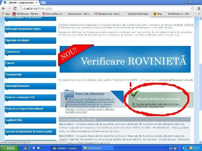Click the Windows Start button
The width and height of the screenshot is (202, 151).
(9, 148)
